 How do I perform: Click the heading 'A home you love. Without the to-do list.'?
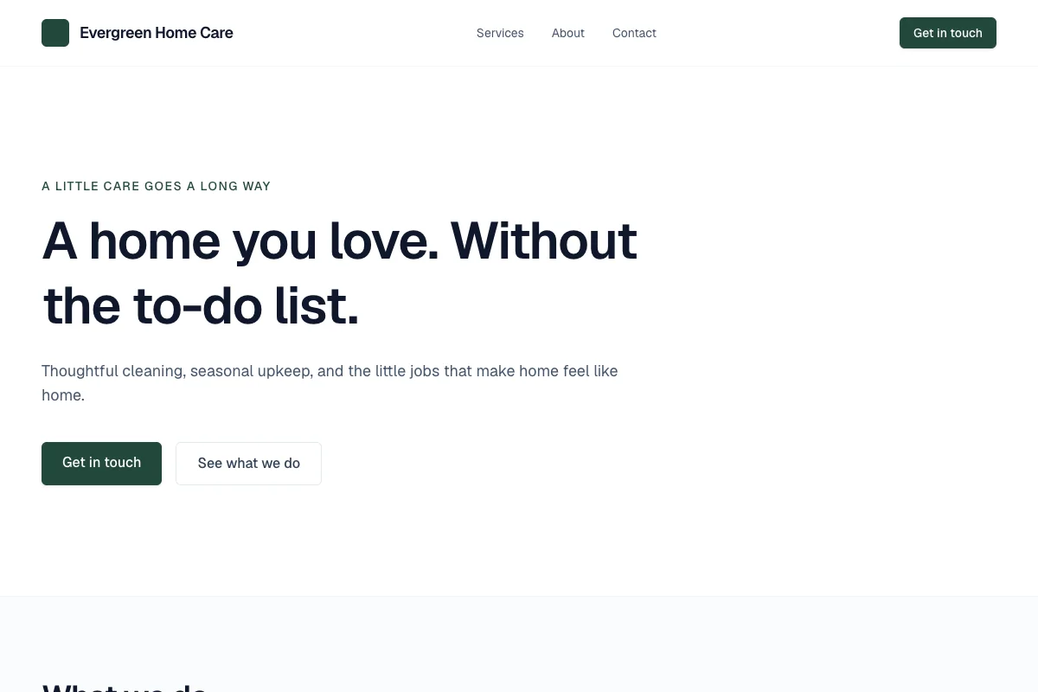pyautogui.click(x=340, y=273)
